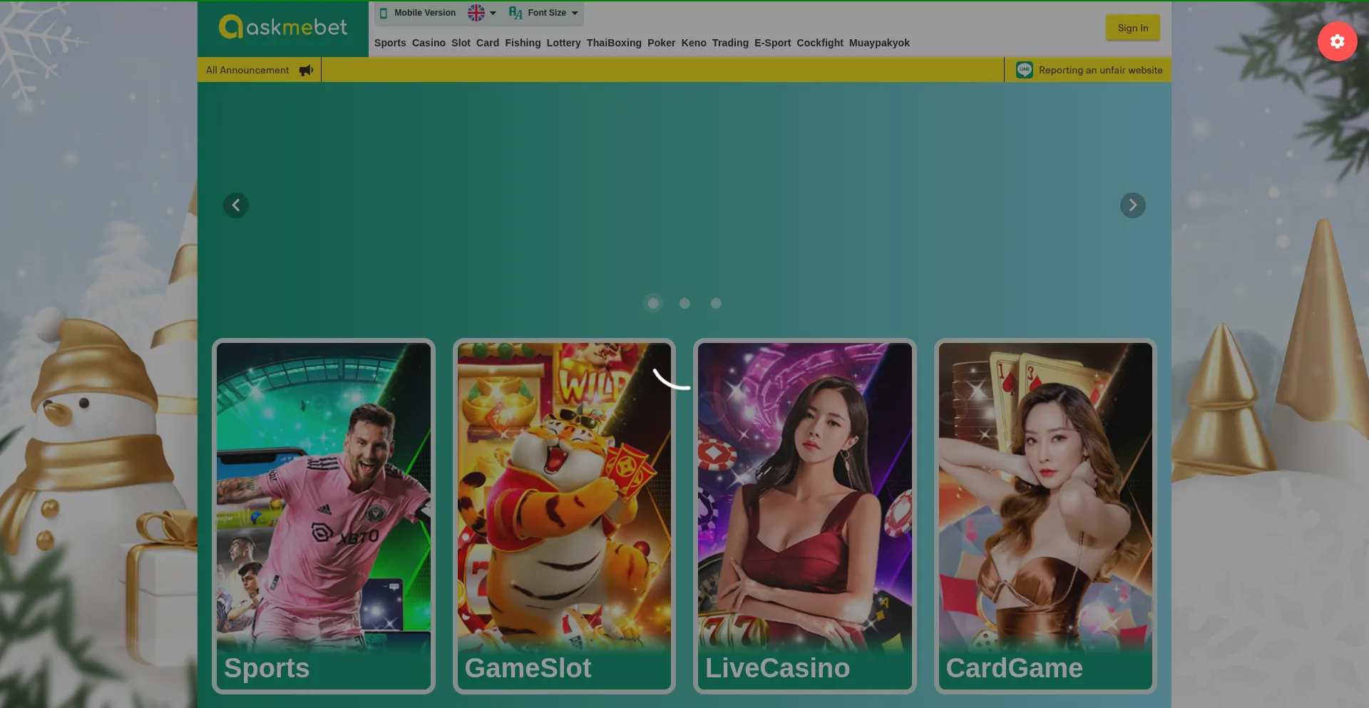
Task: Click the Font Size letter icon
Action: pyautogui.click(x=516, y=13)
